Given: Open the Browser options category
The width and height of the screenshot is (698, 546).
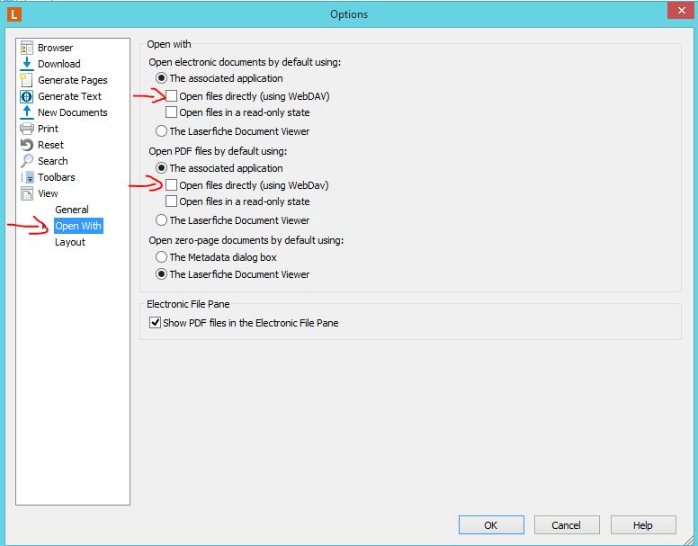Looking at the screenshot, I should point(55,48).
